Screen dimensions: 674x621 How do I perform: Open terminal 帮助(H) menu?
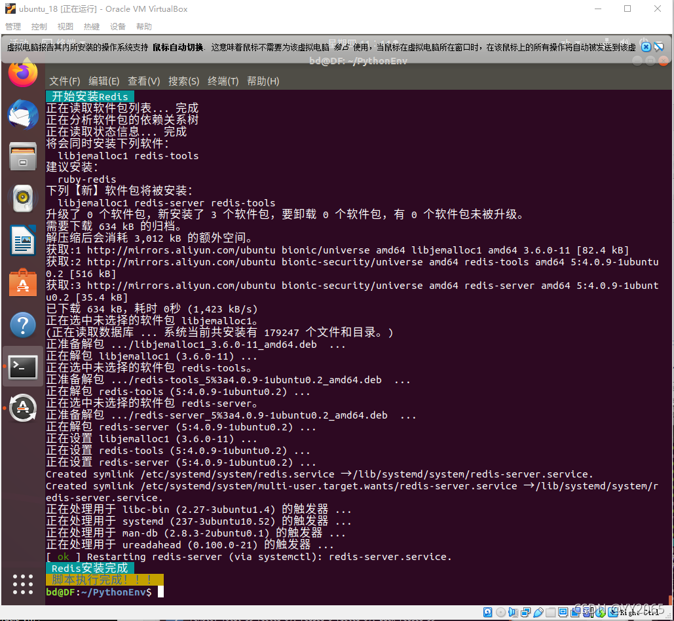click(263, 81)
